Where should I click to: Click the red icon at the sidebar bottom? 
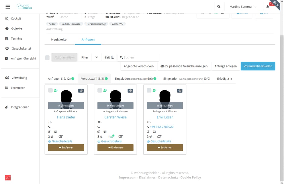click(x=8, y=178)
